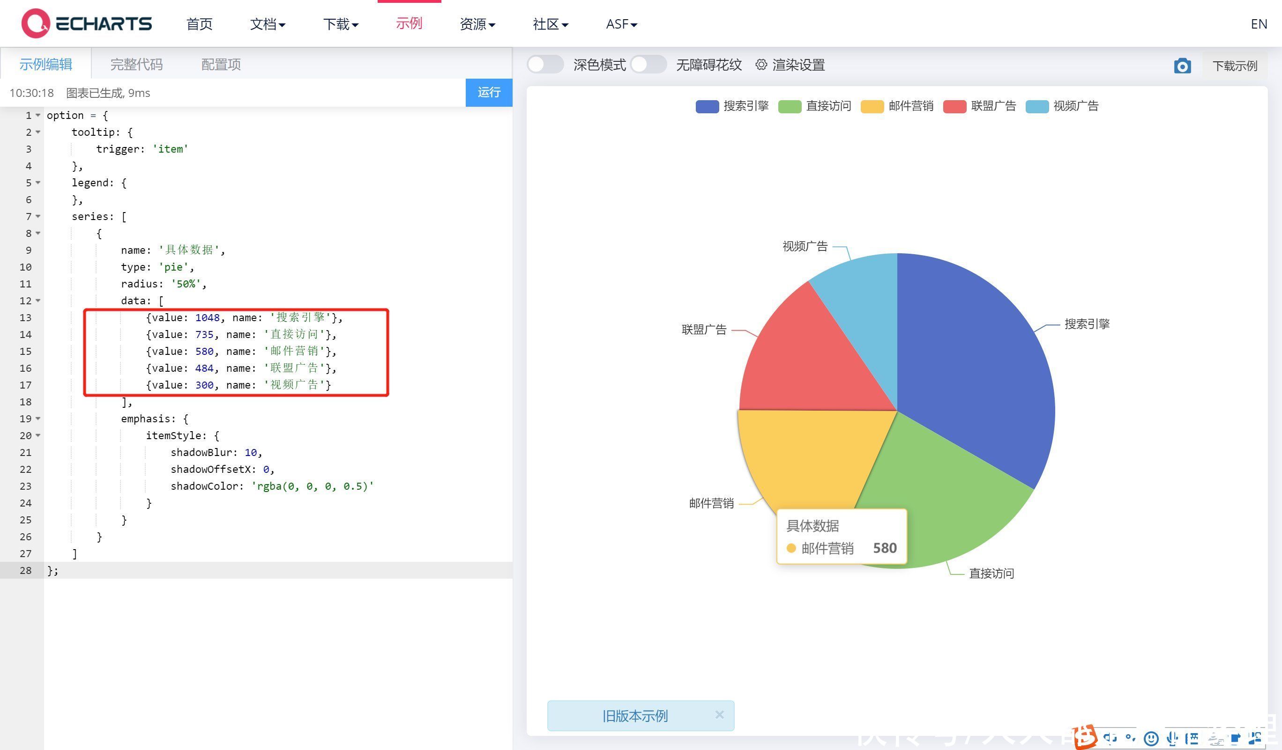Click code text type: 'pie'
The image size is (1282, 750).
point(158,267)
